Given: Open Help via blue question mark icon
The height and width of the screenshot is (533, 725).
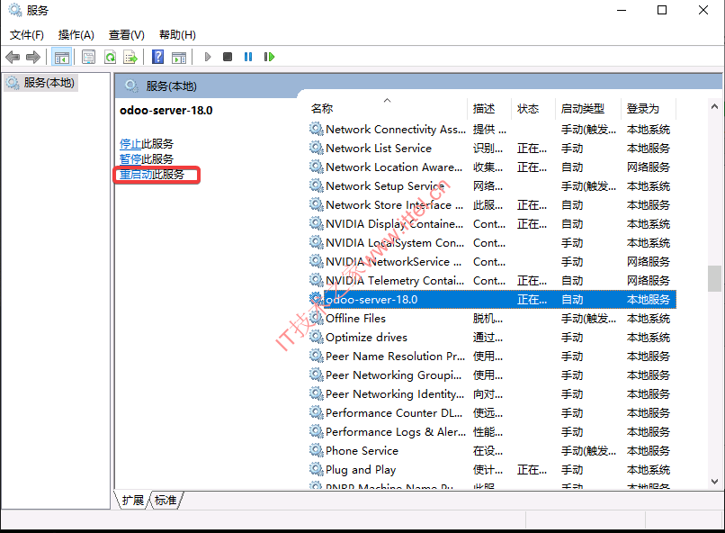Looking at the screenshot, I should [157, 57].
